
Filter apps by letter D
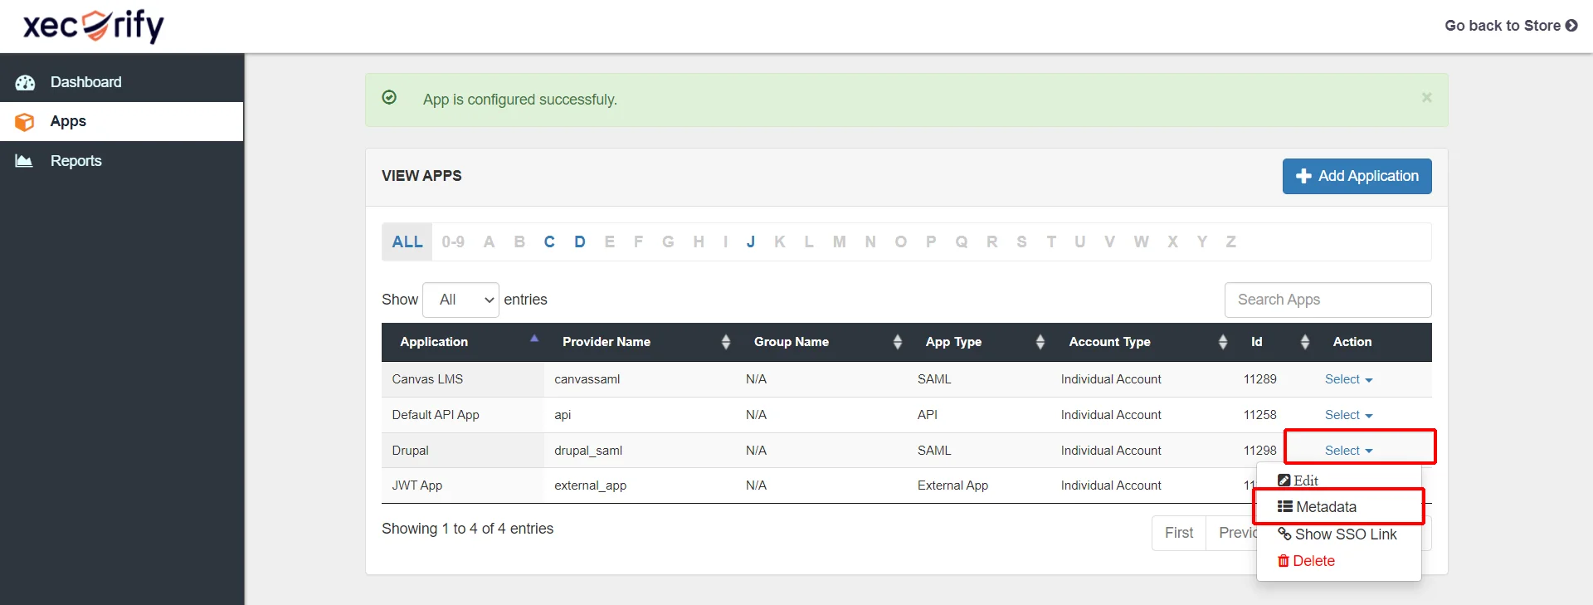tap(580, 242)
